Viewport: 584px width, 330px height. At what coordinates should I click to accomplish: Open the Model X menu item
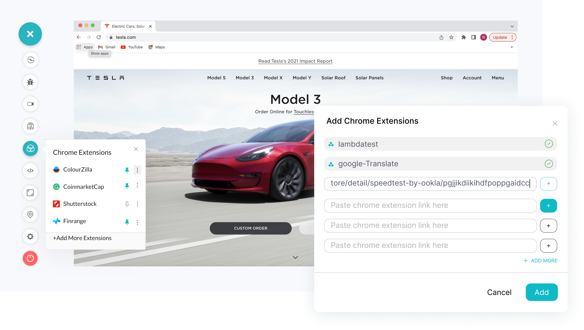tap(273, 78)
